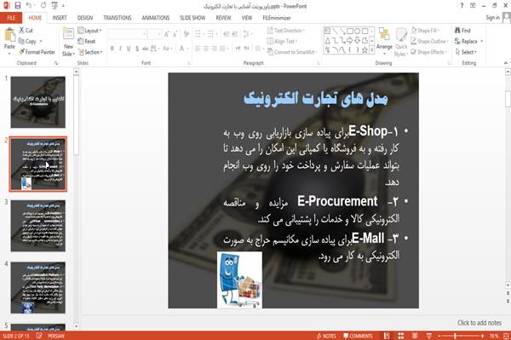Toggle Bold formatting
The width and height of the screenshot is (511, 340).
click(x=112, y=49)
